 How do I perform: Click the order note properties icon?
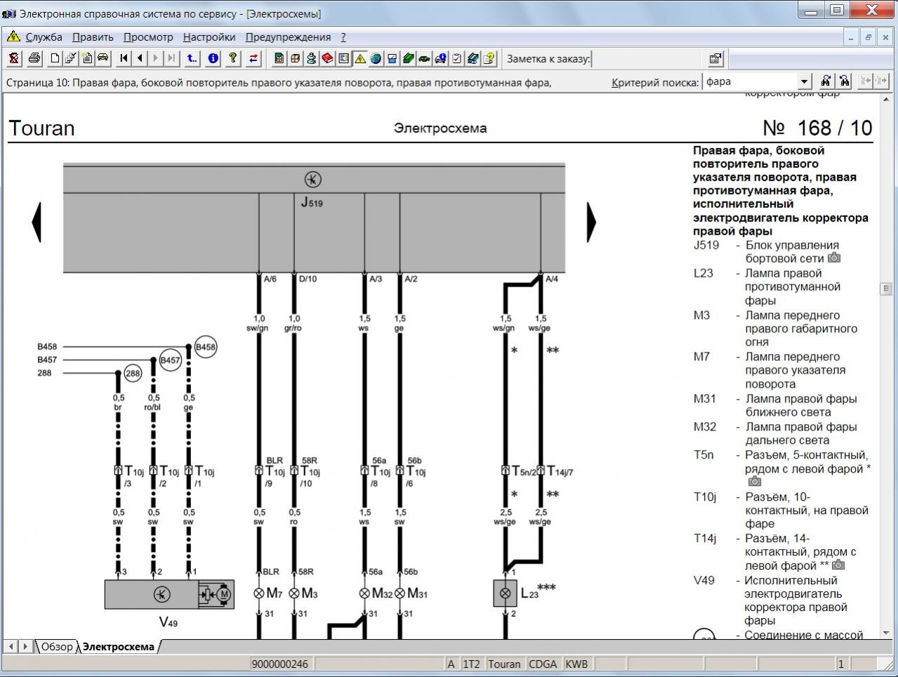tap(715, 59)
